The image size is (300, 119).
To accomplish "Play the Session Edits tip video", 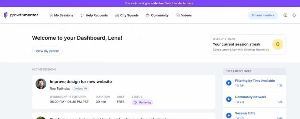I will coord(229,115).
